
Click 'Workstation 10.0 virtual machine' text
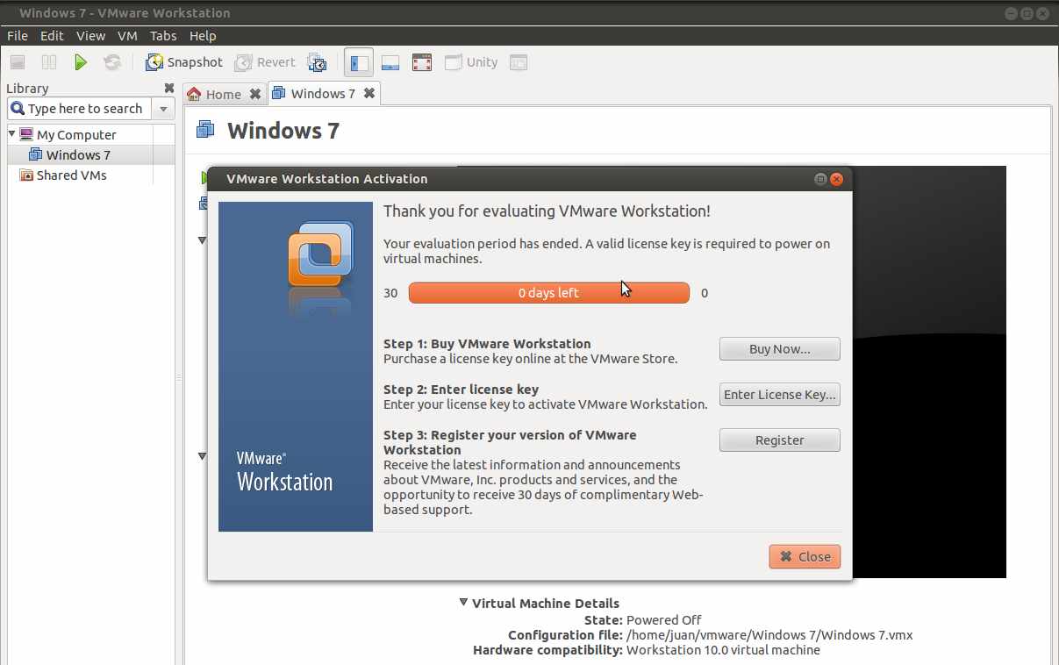(723, 650)
